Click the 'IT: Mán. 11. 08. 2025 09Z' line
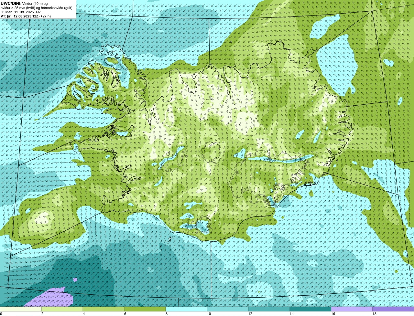Image resolution: width=414 pixels, height=316 pixels. point(21,12)
